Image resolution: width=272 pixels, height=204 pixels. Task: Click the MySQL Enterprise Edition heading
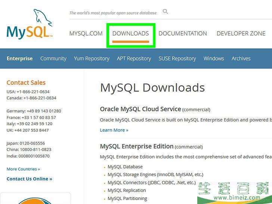(137, 146)
